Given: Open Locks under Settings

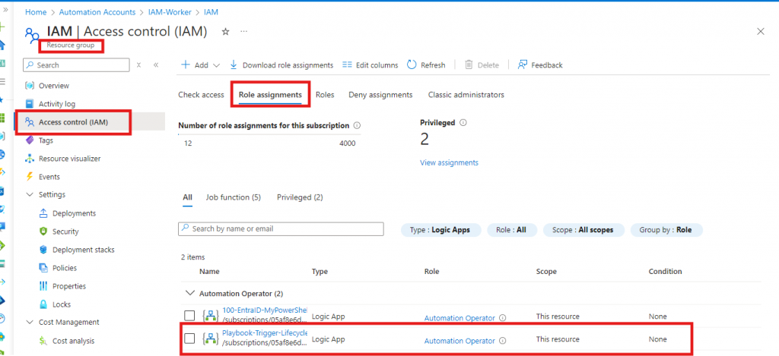Looking at the screenshot, I should (x=62, y=304).
